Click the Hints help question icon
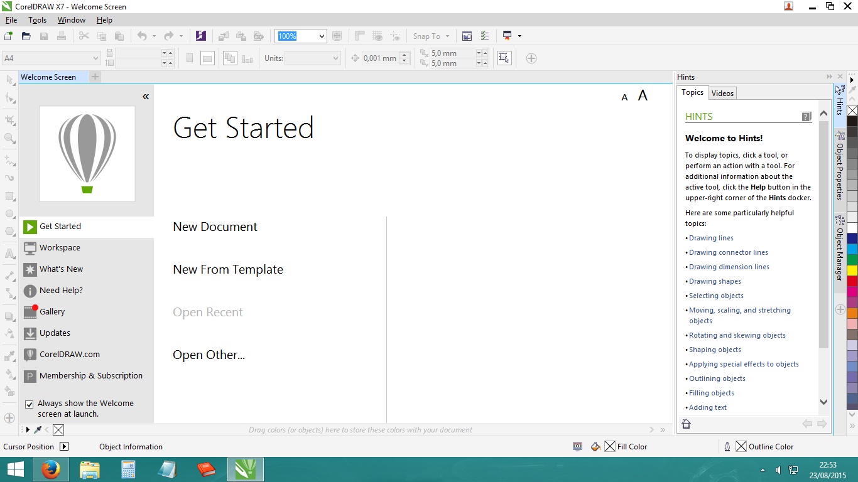 pos(806,116)
